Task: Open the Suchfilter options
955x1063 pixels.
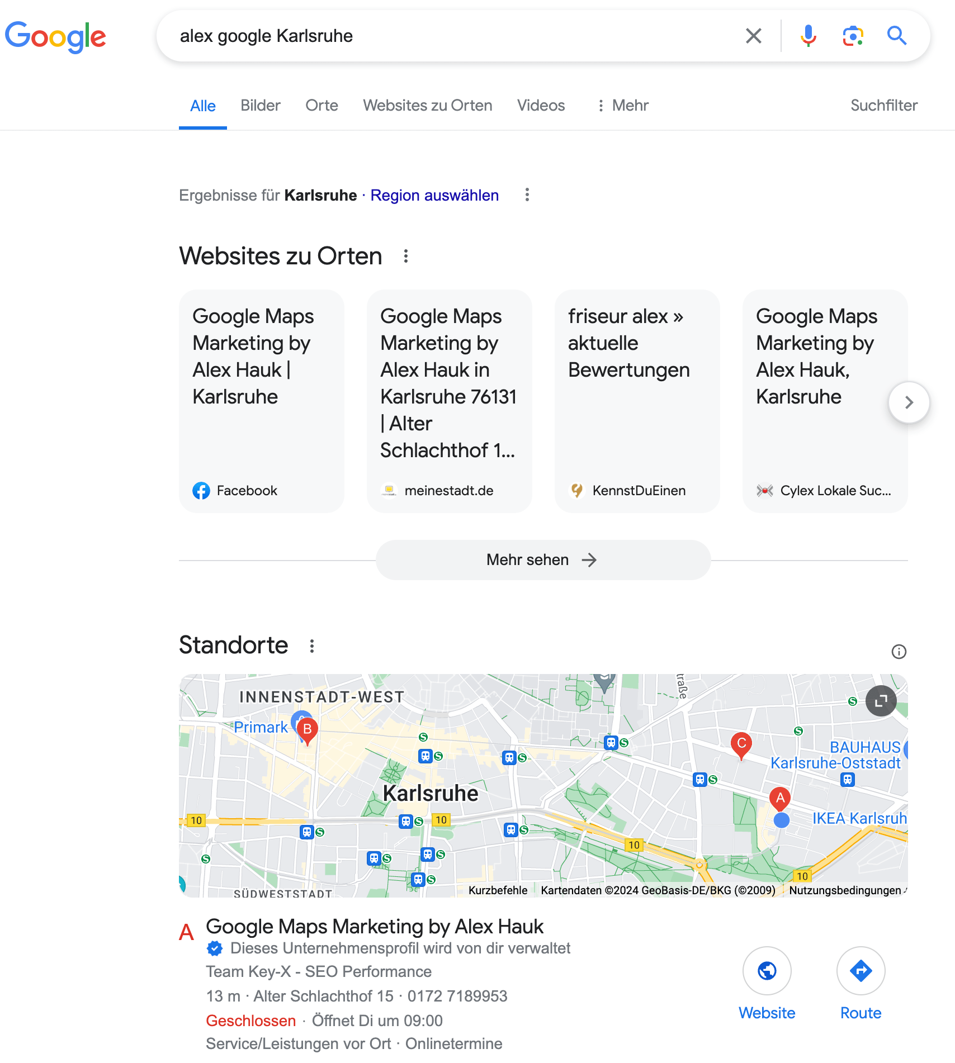Action: pos(884,106)
